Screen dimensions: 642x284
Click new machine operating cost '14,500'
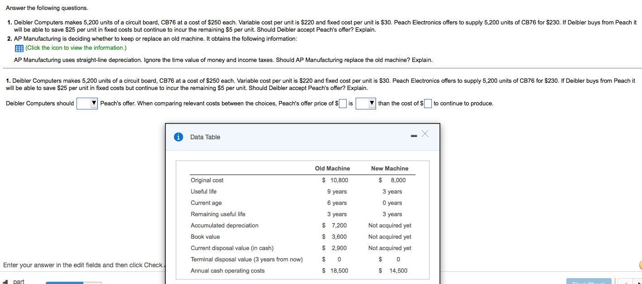point(398,270)
